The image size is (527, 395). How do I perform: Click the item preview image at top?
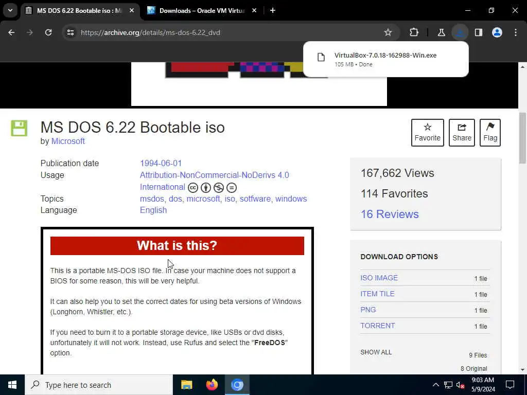(259, 84)
